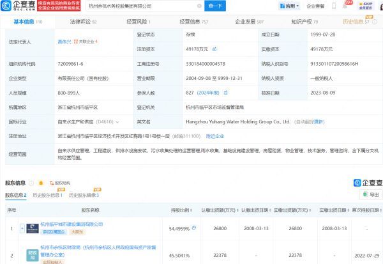The width and height of the screenshot is (383, 264).
Task: Click the icon beside 827 (2024年报) insured count
Action: 226,93
